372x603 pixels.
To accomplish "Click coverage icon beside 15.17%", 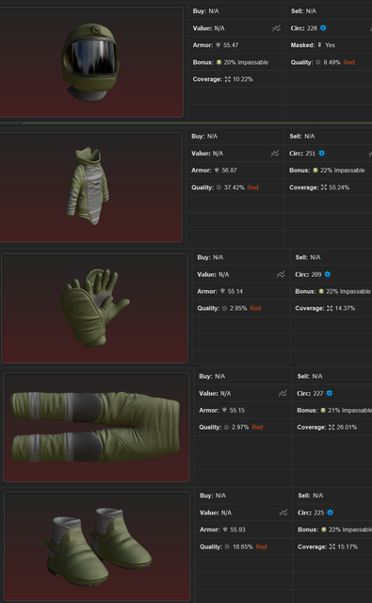I will click(332, 546).
